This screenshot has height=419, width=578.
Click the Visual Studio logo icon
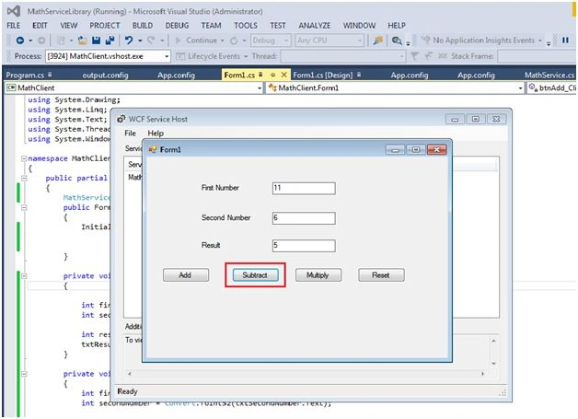(14, 11)
